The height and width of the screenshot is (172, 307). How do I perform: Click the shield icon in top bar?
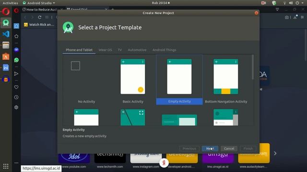(274, 3)
